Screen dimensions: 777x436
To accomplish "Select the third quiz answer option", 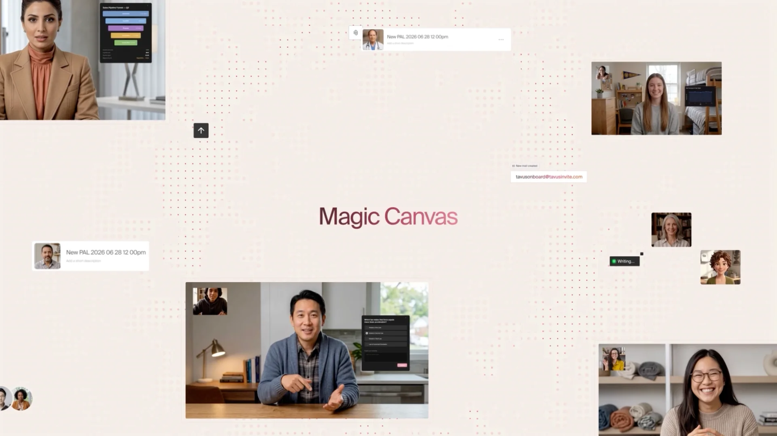I will click(386, 339).
